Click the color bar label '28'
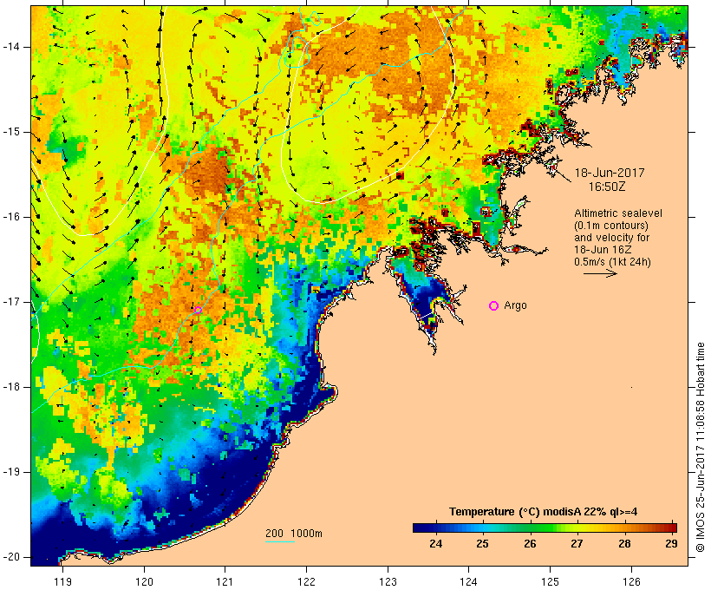Image resolution: width=711 pixels, height=590 pixels. tap(625, 544)
